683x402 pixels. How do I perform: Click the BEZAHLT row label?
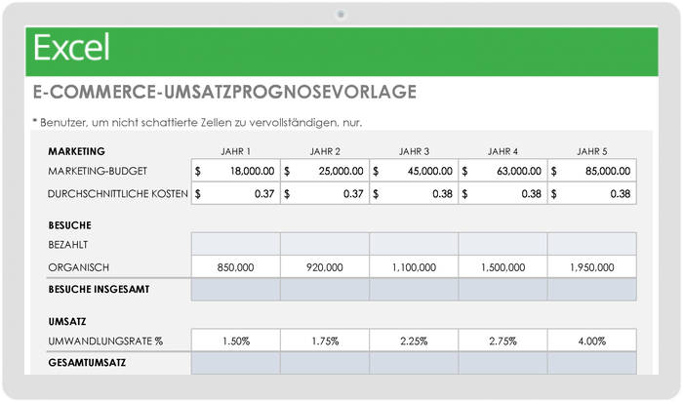pyautogui.click(x=68, y=244)
